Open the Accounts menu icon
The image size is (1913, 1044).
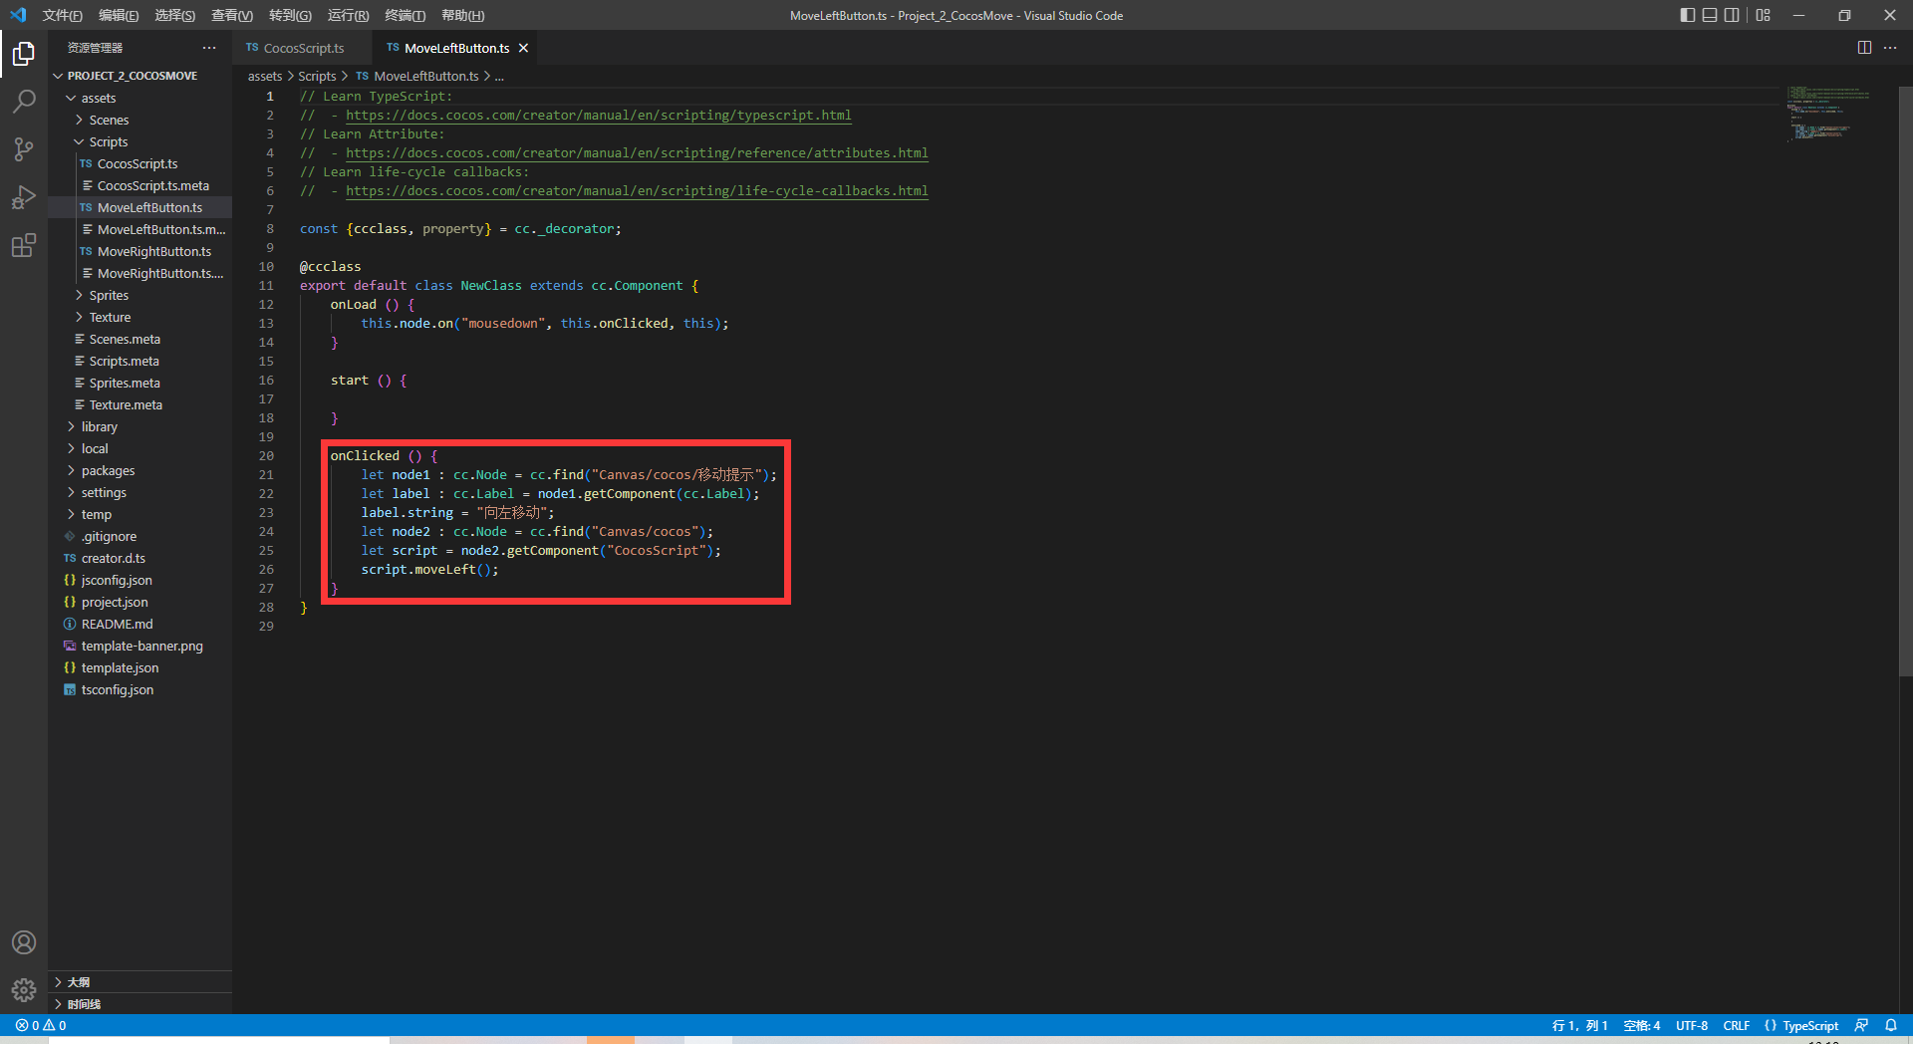pyautogui.click(x=24, y=942)
